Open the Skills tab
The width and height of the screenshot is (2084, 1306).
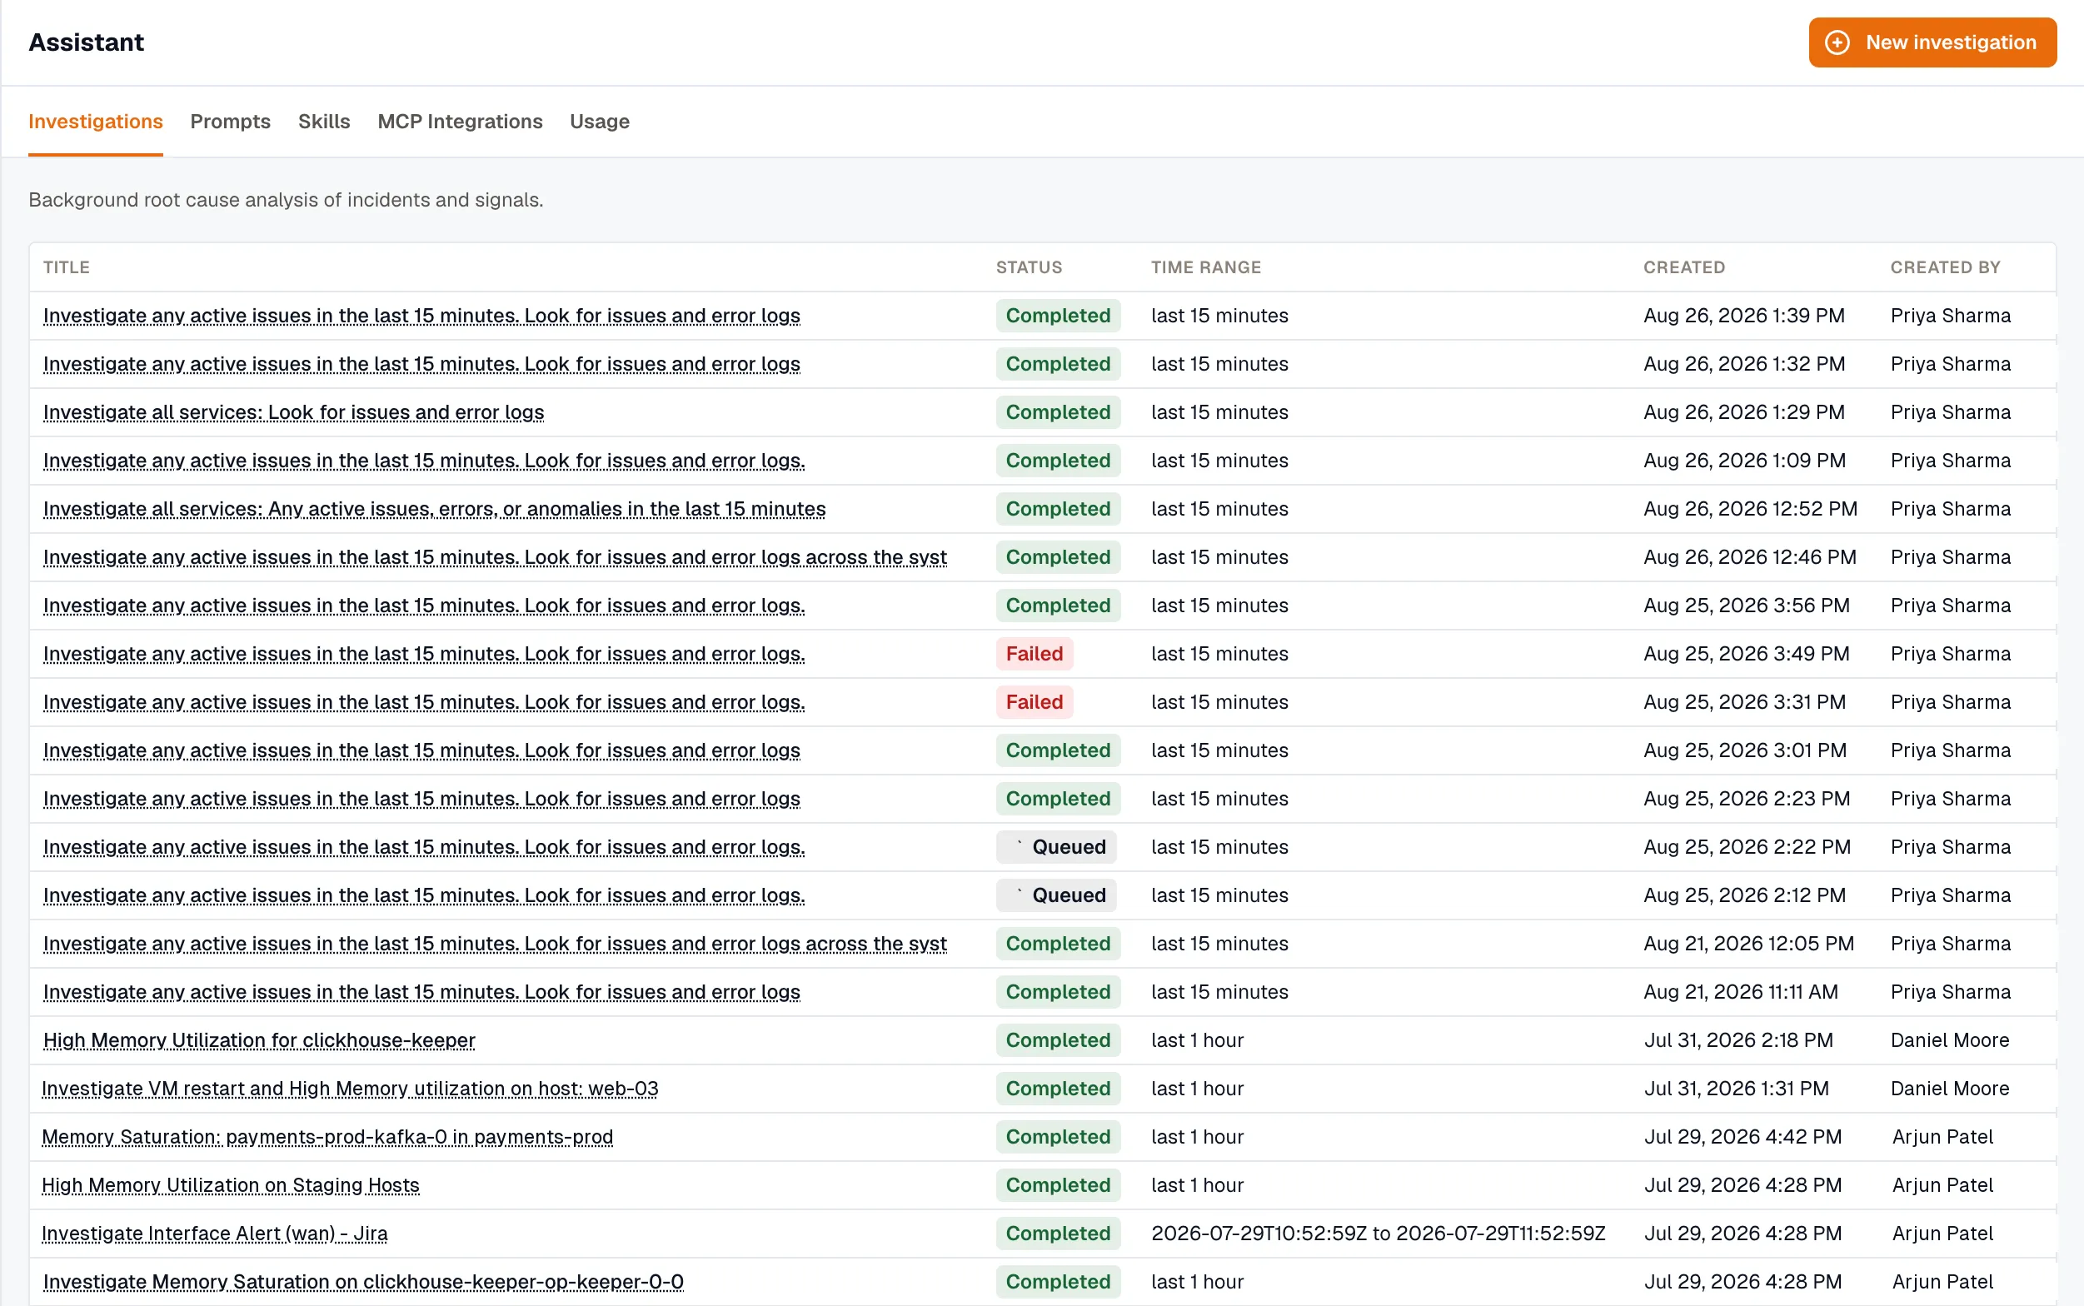324,122
